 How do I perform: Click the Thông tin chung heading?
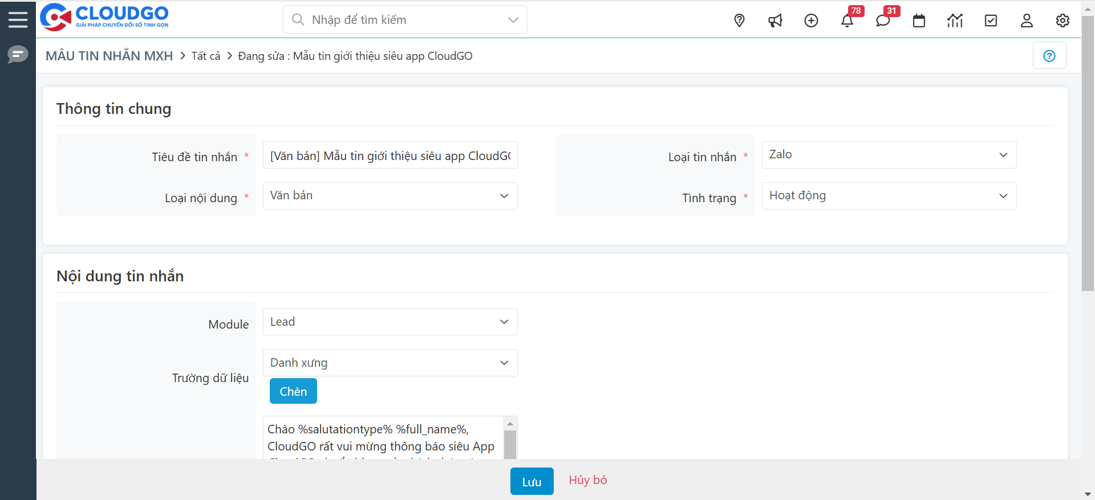click(113, 109)
